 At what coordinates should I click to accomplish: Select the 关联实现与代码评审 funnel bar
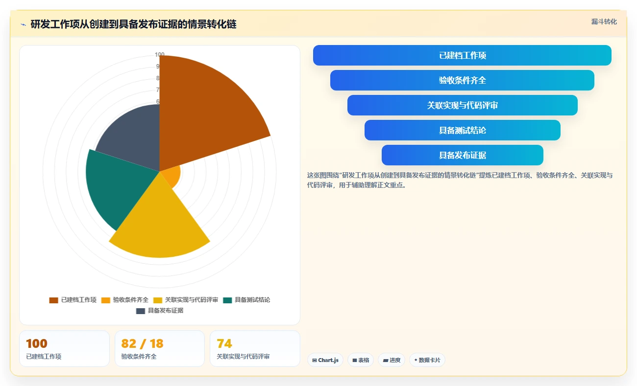462,105
